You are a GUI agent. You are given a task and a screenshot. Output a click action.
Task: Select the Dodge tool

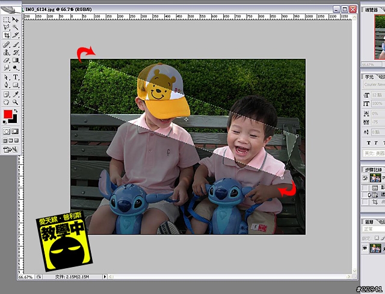[15, 68]
